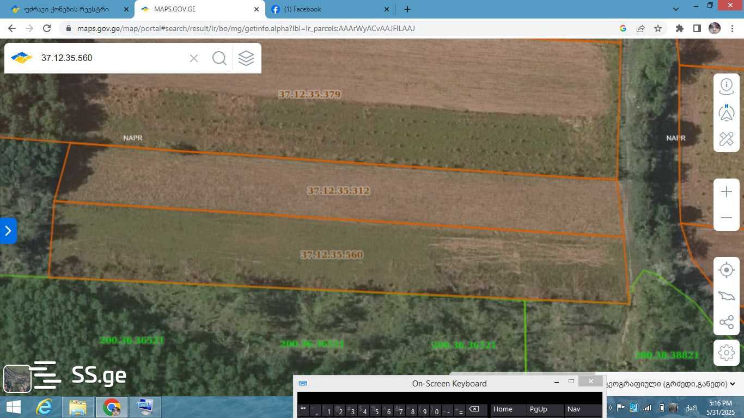Click the Home key on On-Screen Keyboard

[508, 409]
